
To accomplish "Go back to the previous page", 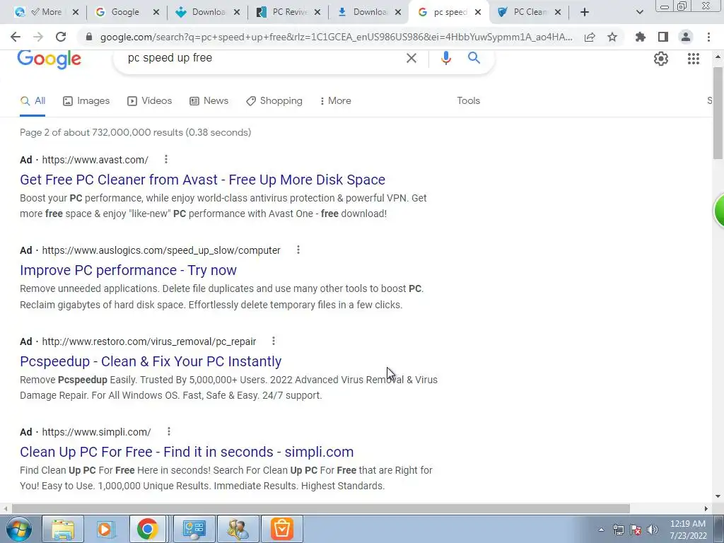I will [16, 37].
